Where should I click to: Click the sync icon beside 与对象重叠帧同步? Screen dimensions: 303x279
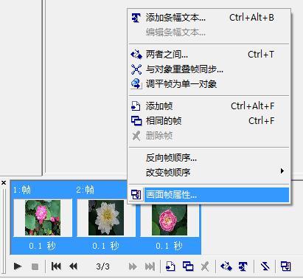pos(136,69)
